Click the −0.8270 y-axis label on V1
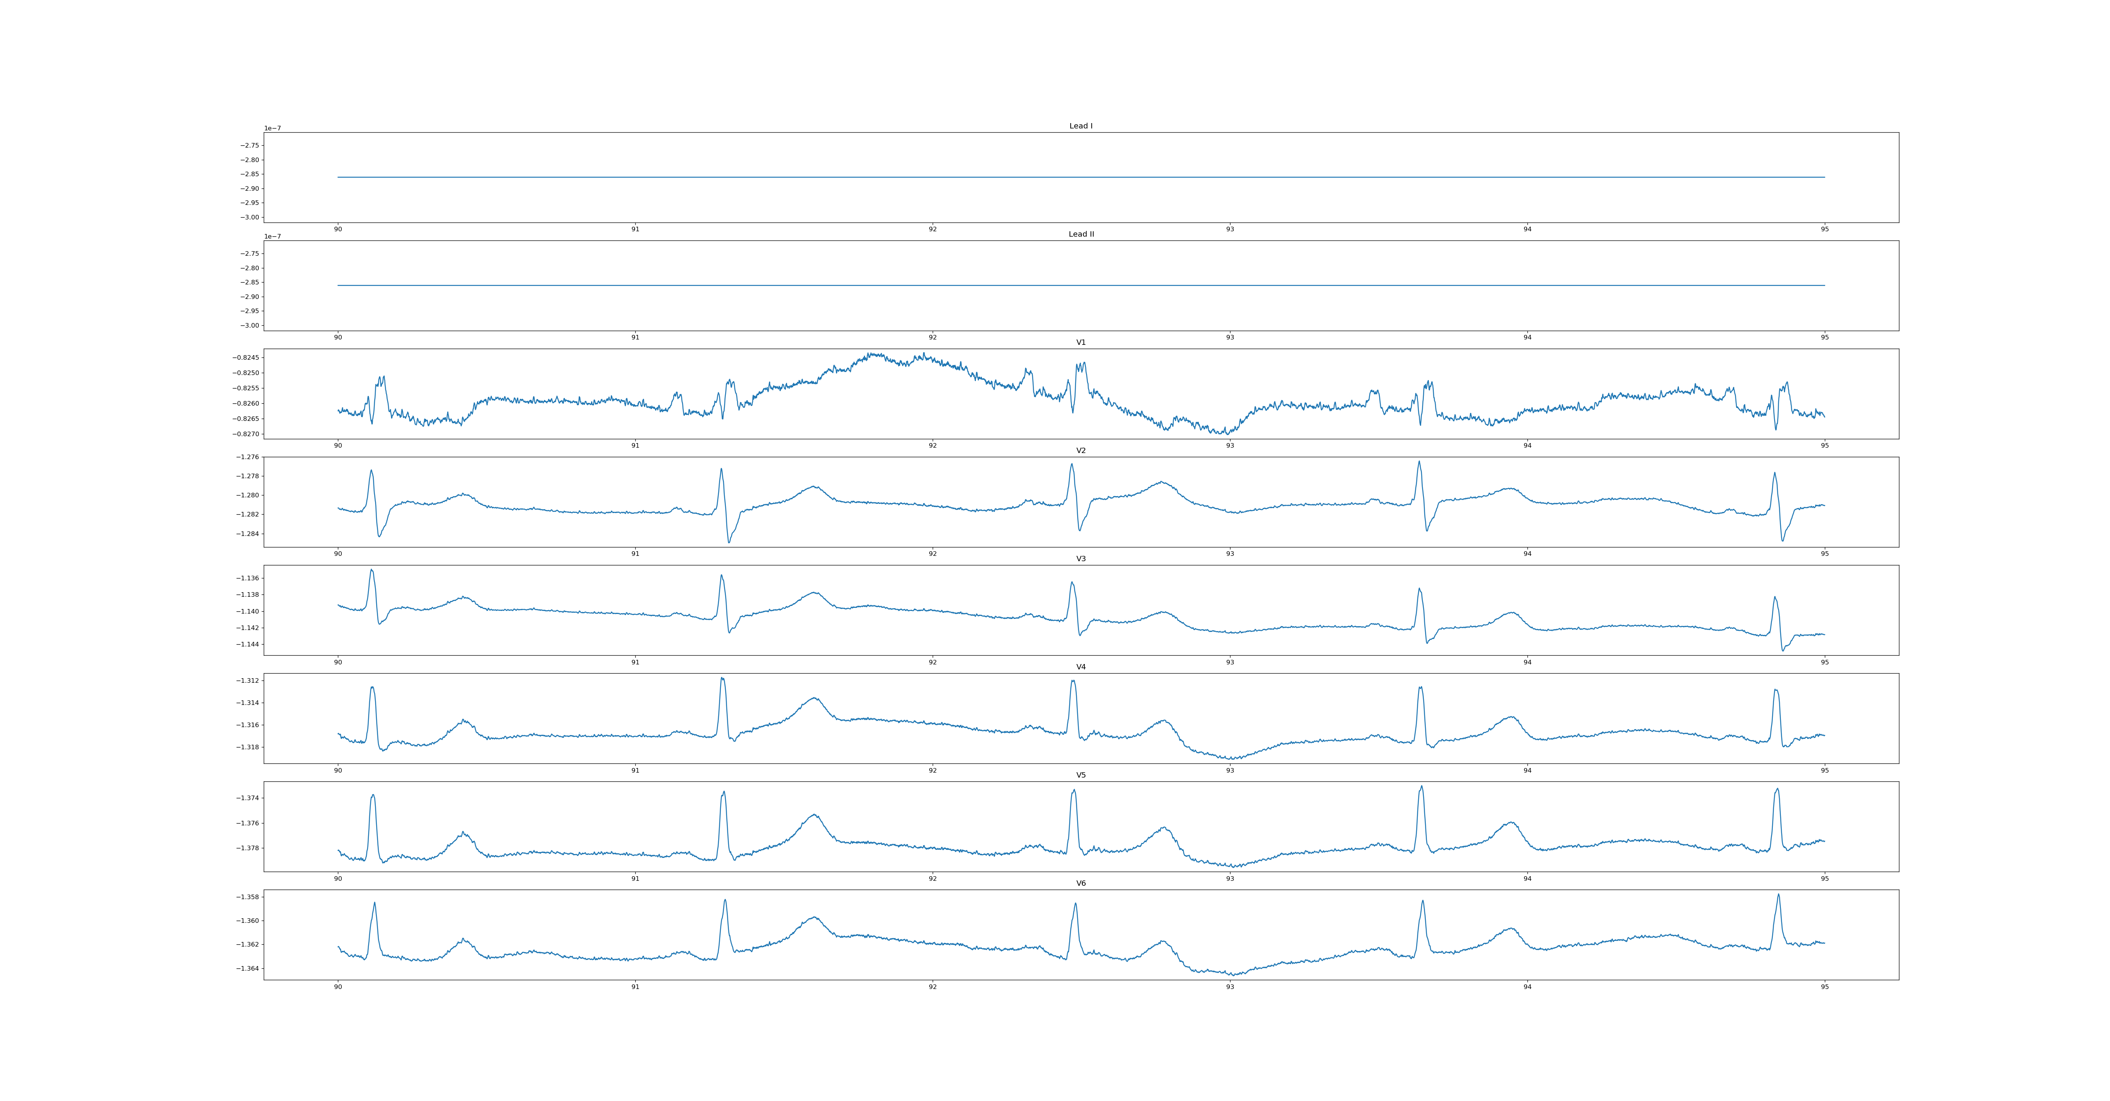The height and width of the screenshot is (1101, 2110). click(x=245, y=434)
